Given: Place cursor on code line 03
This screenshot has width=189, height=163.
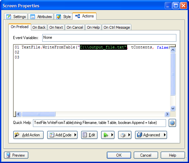Looking at the screenshot, I should tap(17, 57).
